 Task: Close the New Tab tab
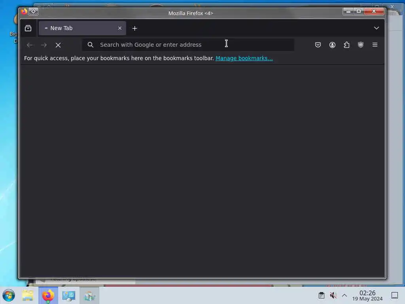point(119,28)
